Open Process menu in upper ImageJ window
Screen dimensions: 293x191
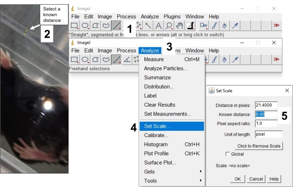click(x=126, y=17)
